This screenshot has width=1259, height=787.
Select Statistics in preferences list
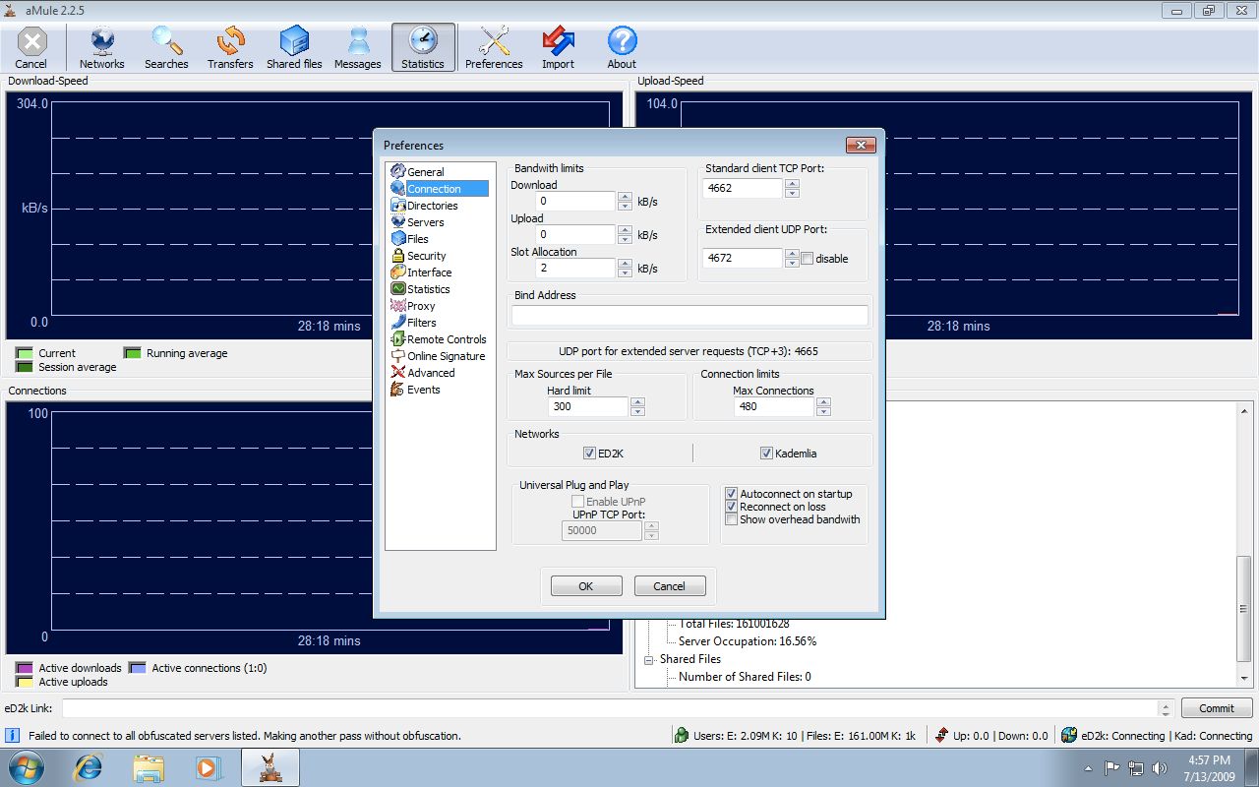421,289
